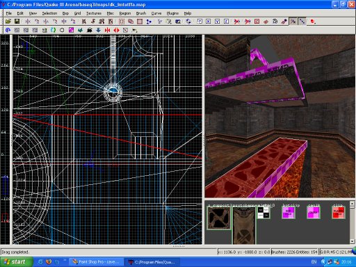Click the blue spiral icon on second toolbar

point(8,30)
